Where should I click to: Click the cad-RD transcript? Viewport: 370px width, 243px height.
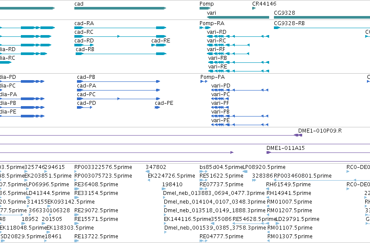84,45
